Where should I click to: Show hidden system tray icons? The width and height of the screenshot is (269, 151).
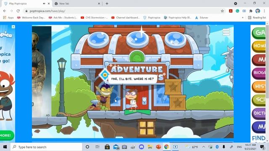(203, 147)
